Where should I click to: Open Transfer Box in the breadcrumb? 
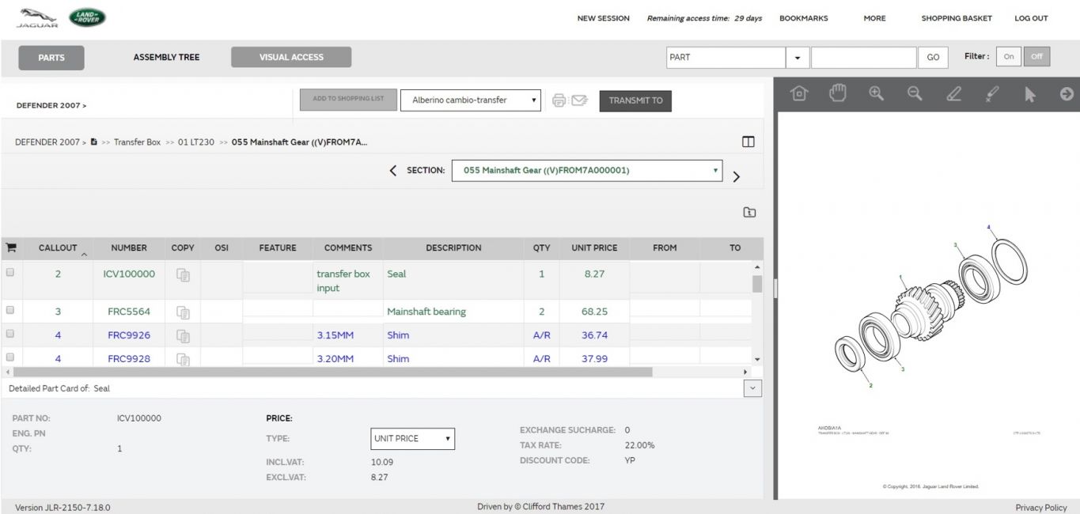137,142
